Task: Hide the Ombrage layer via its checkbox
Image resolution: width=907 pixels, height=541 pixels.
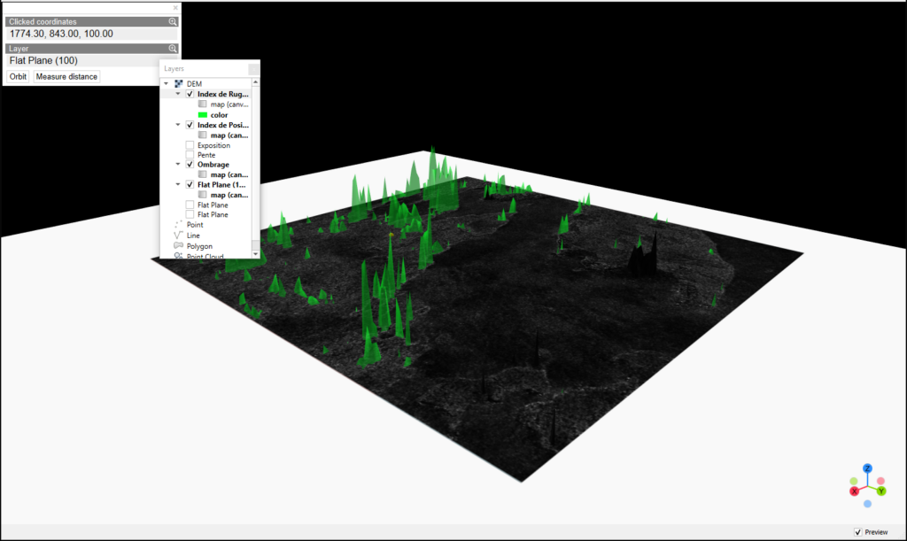Action: coord(190,165)
